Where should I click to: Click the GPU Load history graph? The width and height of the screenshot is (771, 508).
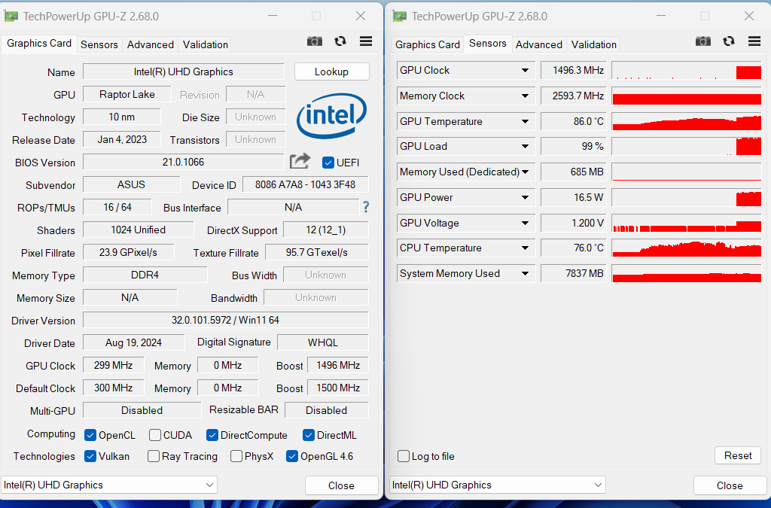click(687, 147)
